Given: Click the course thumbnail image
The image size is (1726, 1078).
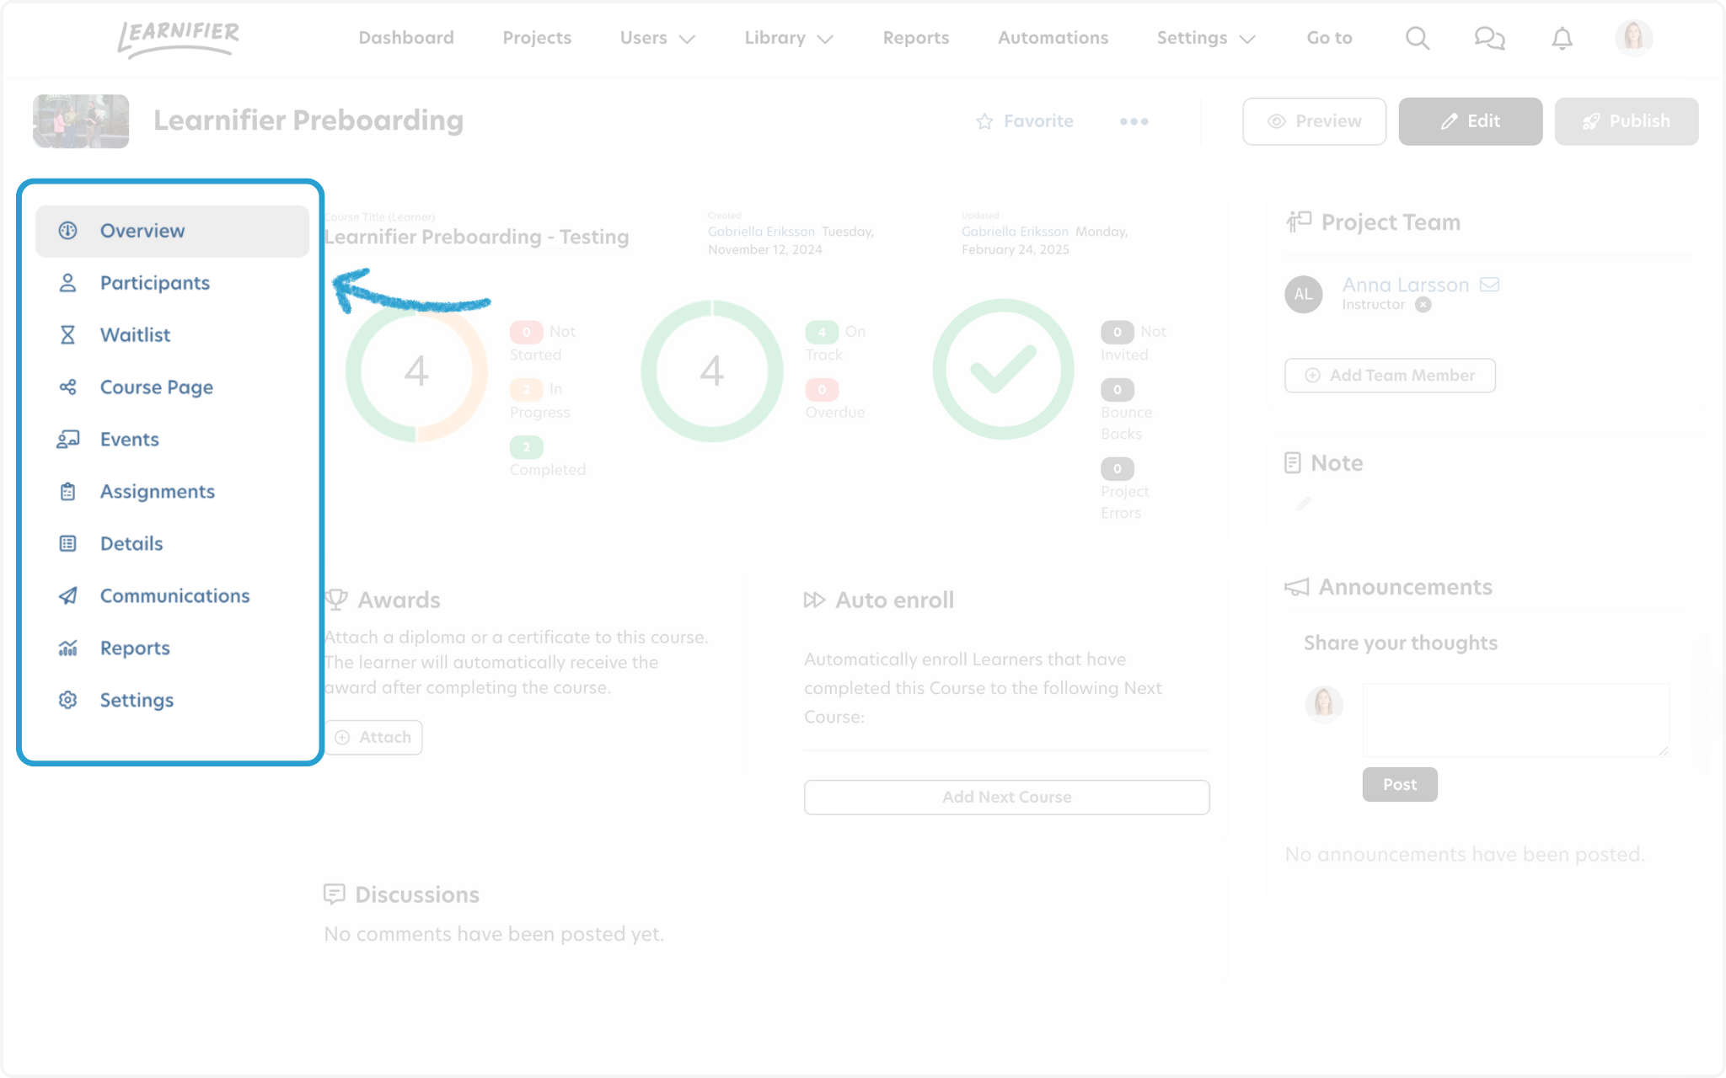Looking at the screenshot, I should 81,121.
